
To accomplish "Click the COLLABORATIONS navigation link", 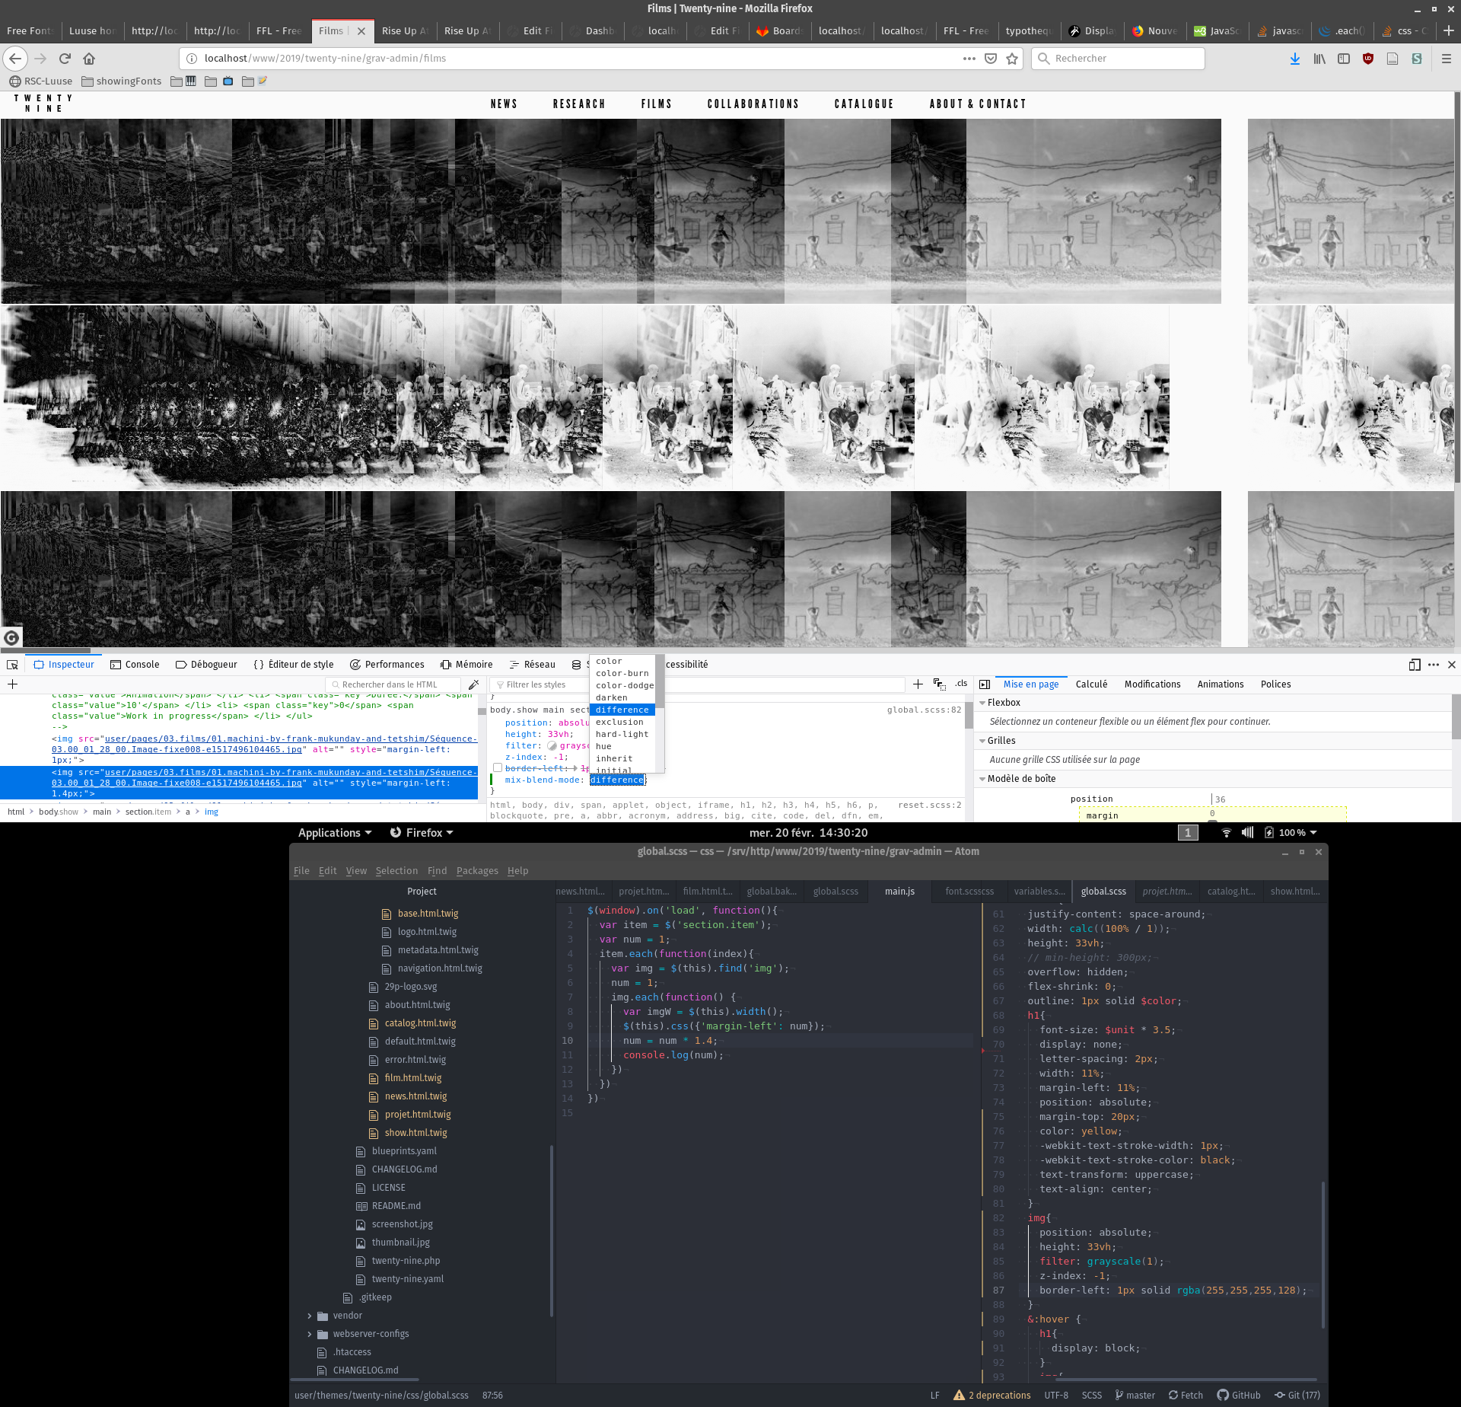I will [x=753, y=104].
